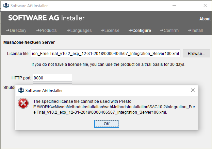The width and height of the screenshot is (212, 149).
Task: Click the "MashZone NextGen Server" heading
Action: 29,42
